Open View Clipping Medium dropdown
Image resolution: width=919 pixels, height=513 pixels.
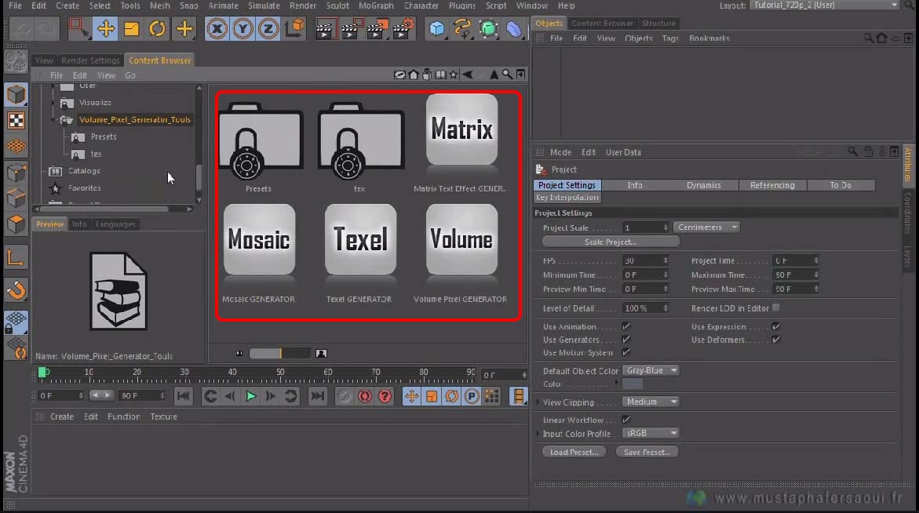click(x=651, y=402)
